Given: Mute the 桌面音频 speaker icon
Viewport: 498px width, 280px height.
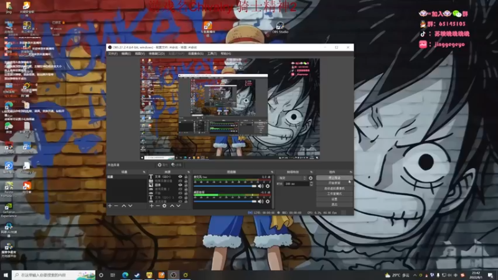Looking at the screenshot, I should point(261,201).
